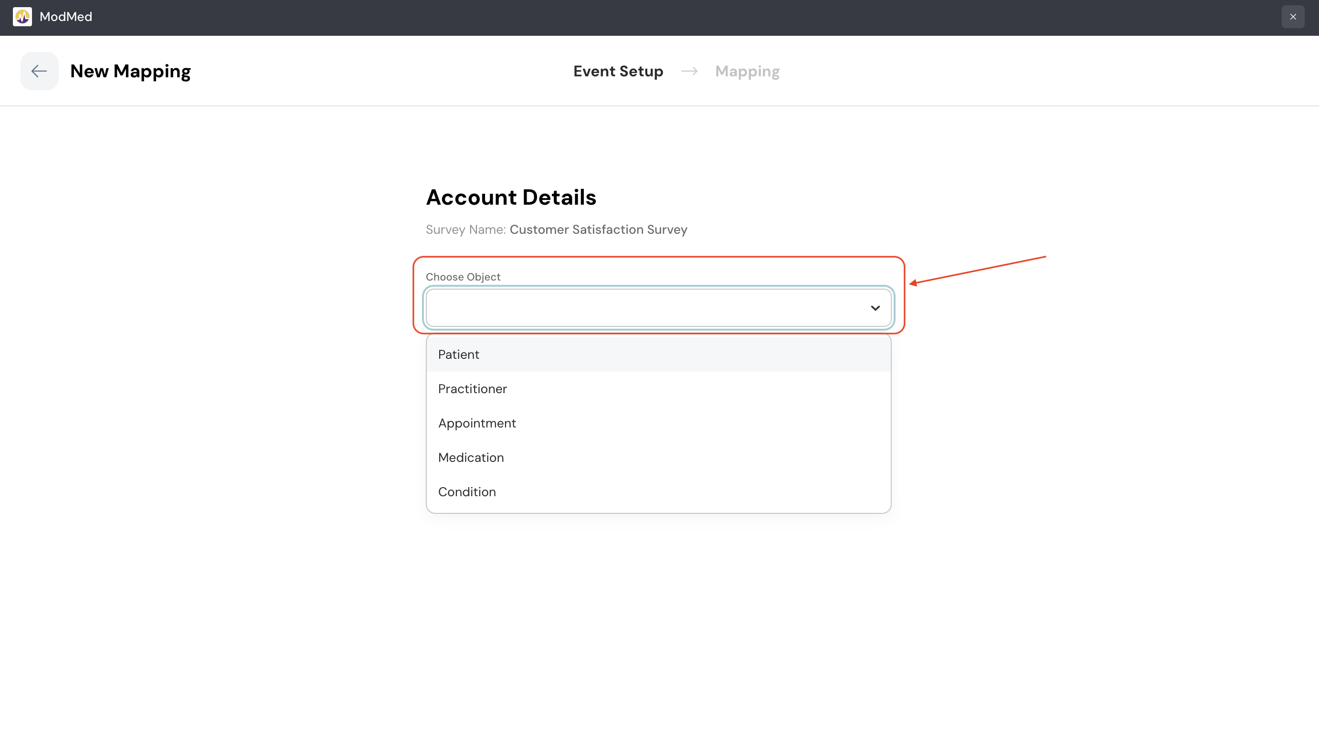Image resolution: width=1319 pixels, height=740 pixels.
Task: Click the Choose Object label
Action: coord(463,277)
